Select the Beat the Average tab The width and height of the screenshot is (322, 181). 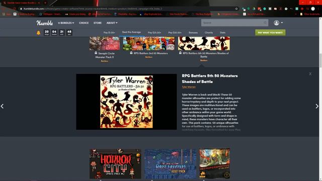131,32
